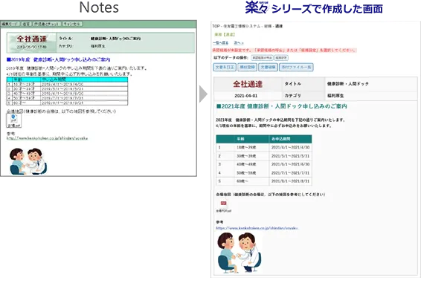Click the 会場地図 caption in the 楽々 screen
Image resolution: width=421 pixels, height=292 pixels.
point(271,195)
